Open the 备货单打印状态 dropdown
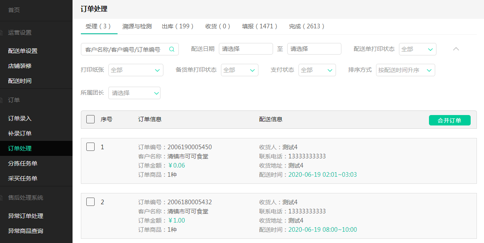 tap(239, 70)
